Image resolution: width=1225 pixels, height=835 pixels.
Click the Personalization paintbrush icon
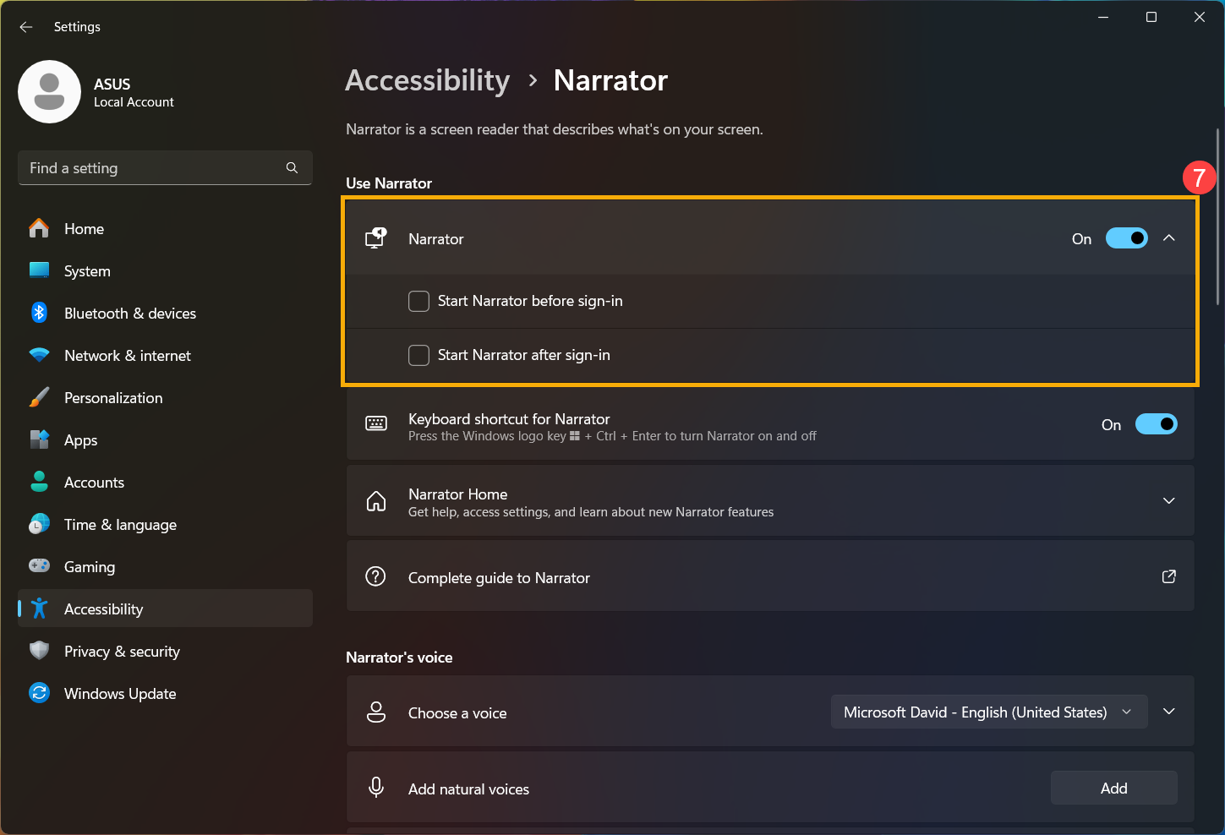(39, 397)
